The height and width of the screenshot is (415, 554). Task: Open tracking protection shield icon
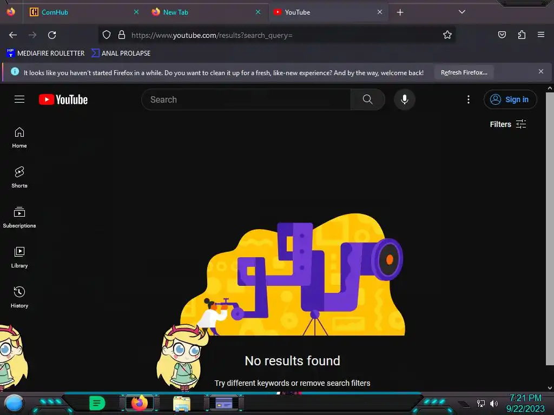(107, 35)
